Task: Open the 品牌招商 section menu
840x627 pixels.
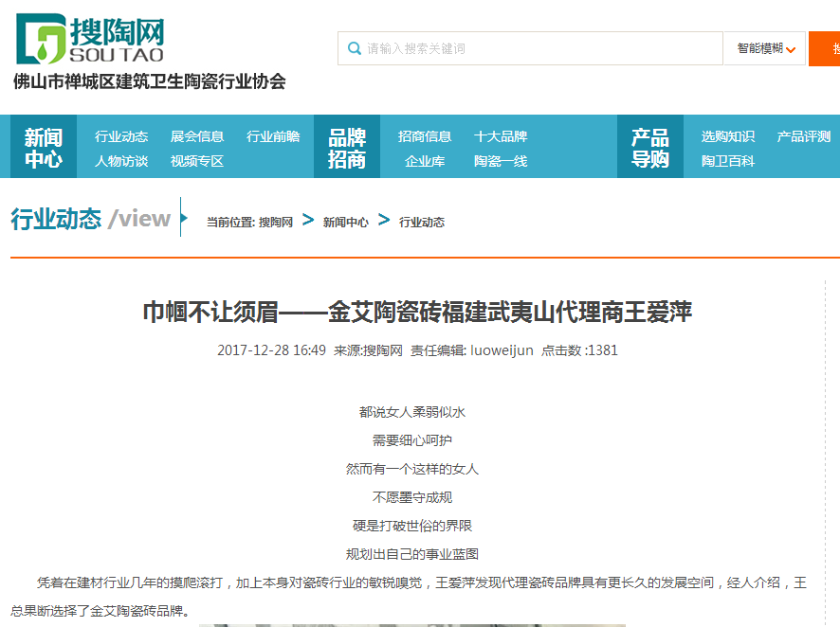Action: [346, 147]
